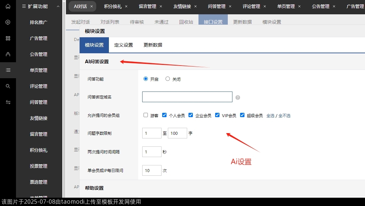
Task: Close the 问答管理 tab
Action: (x=230, y=6)
